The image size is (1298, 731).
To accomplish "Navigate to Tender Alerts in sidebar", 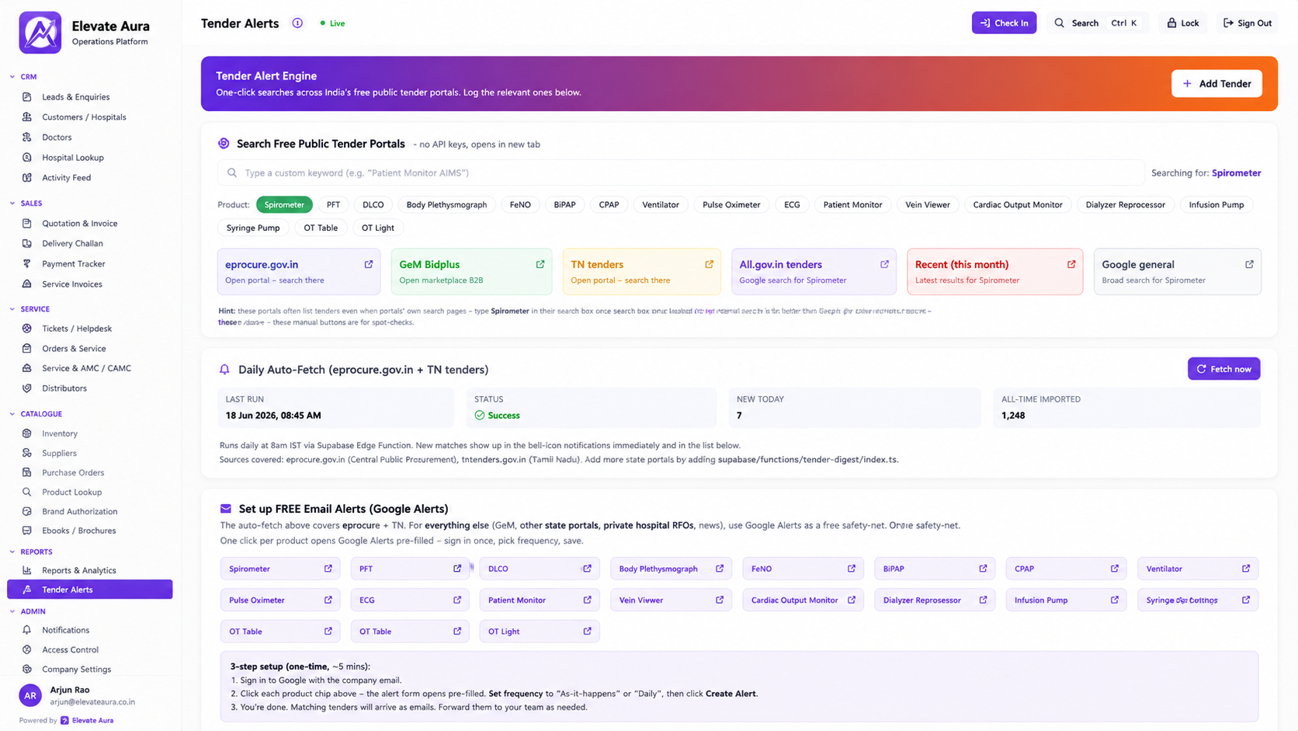I will coord(90,590).
